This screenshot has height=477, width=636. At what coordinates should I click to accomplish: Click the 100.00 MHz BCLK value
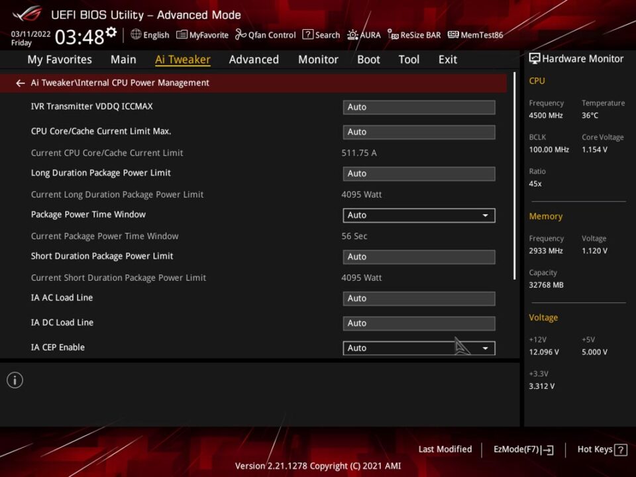pos(549,150)
